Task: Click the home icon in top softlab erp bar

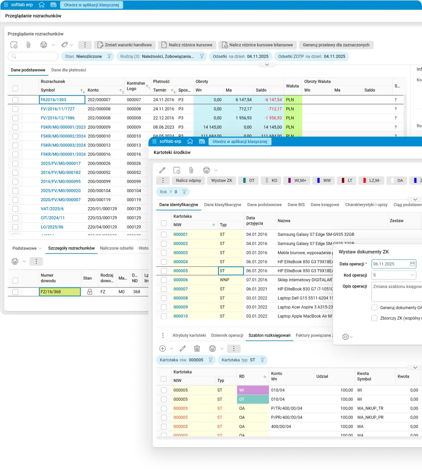Action: (x=42, y=5)
